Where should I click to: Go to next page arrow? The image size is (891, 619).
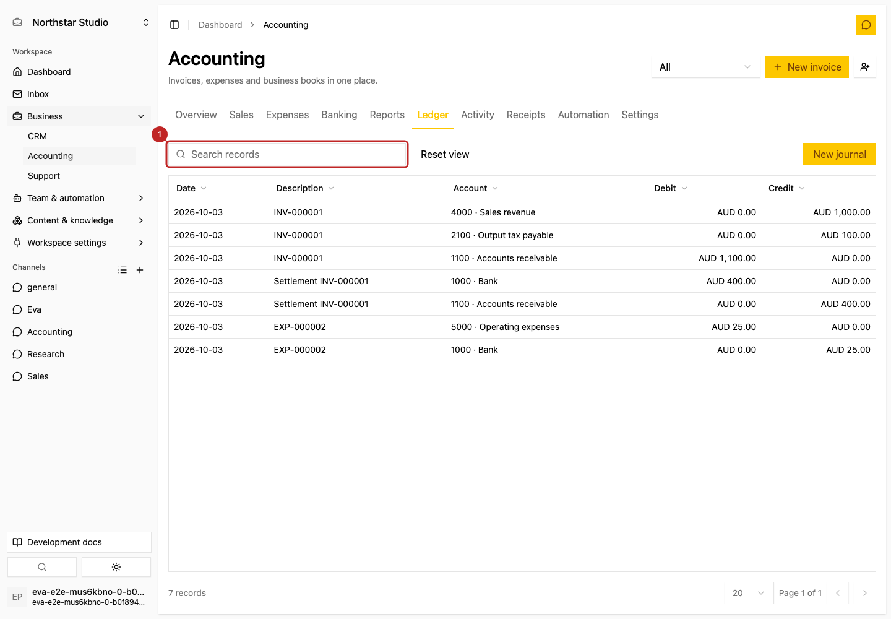point(865,593)
